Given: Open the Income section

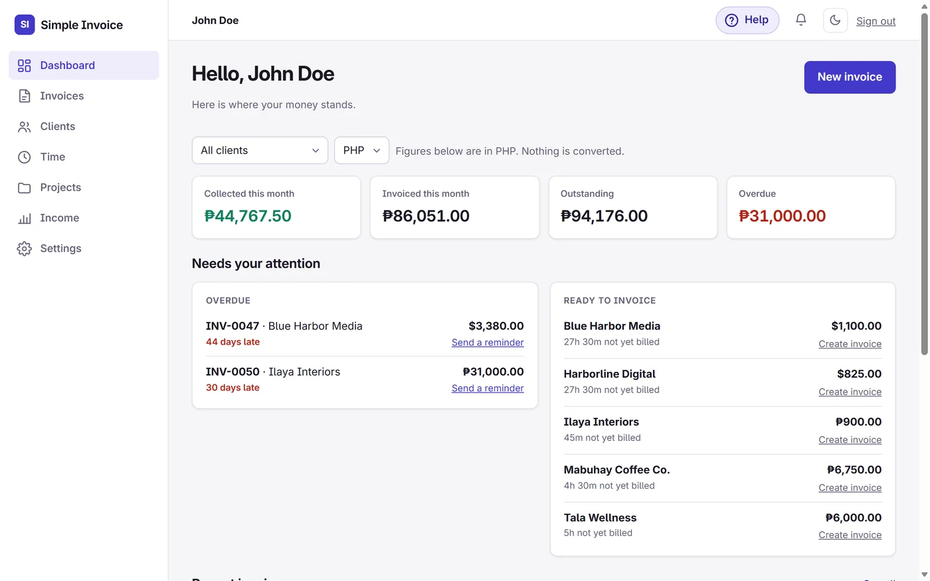Looking at the screenshot, I should pyautogui.click(x=84, y=218).
